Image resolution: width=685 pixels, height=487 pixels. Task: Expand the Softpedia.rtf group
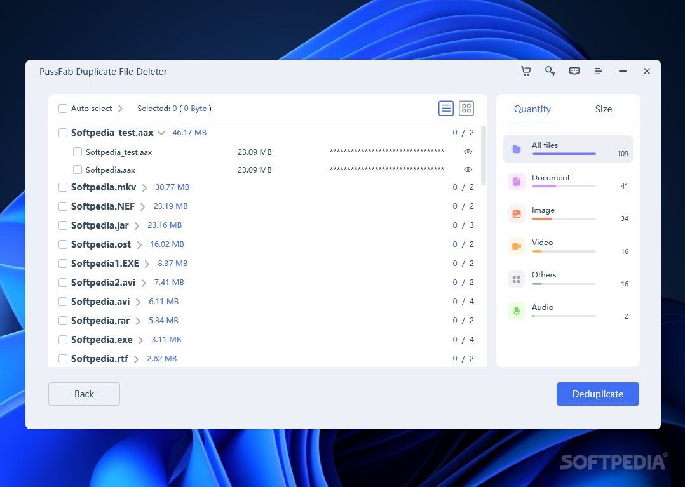click(x=136, y=359)
